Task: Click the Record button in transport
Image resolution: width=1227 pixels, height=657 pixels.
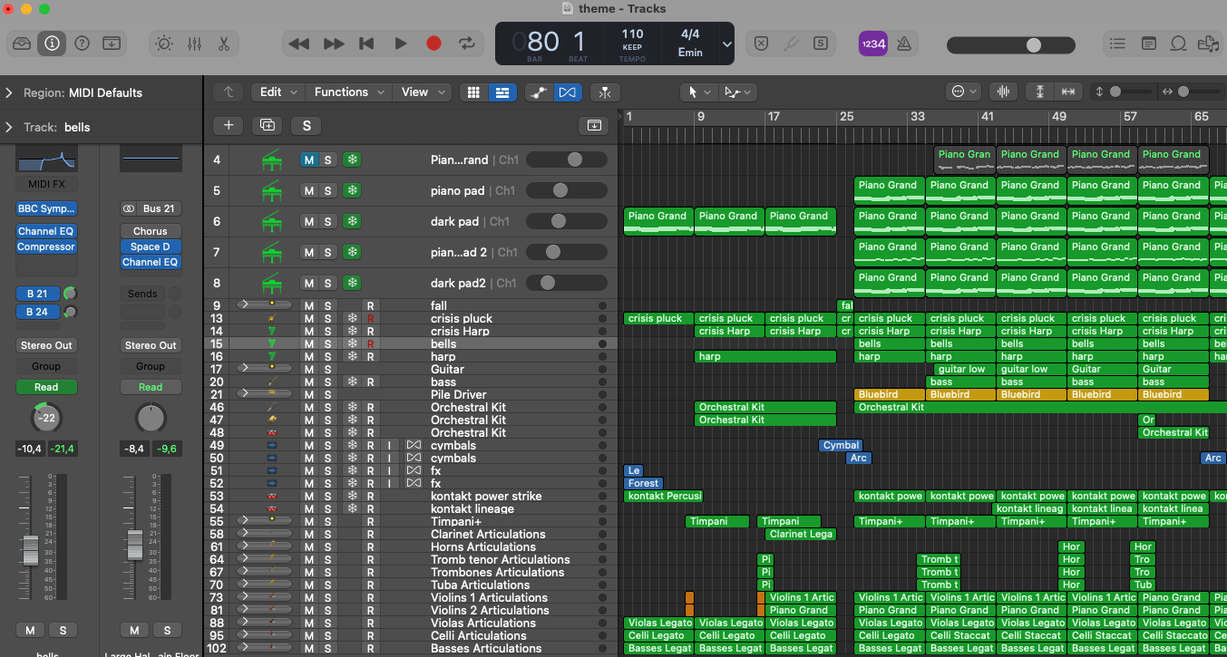Action: point(433,43)
